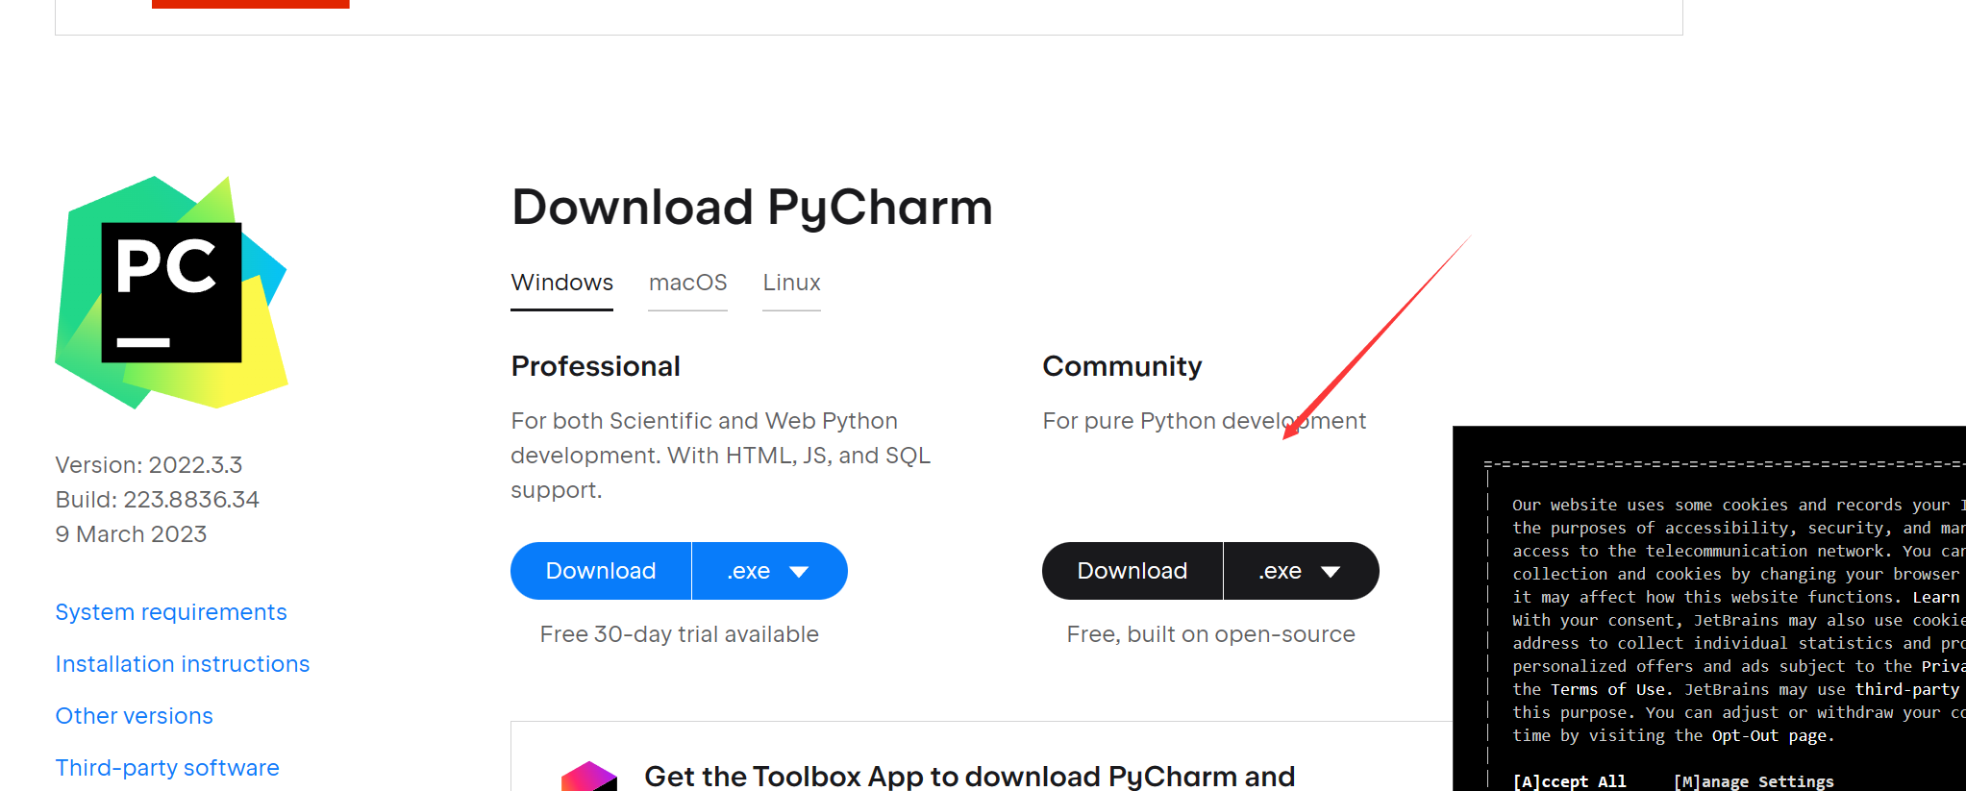1966x791 pixels.
Task: Click [A]ccept All in cookie notice
Action: [1569, 781]
